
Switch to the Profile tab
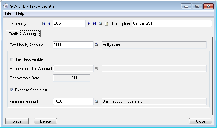click(13, 34)
